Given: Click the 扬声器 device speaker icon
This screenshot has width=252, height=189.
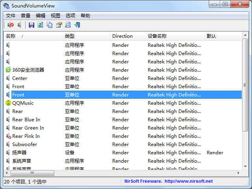Looking at the screenshot, I should (8, 152).
